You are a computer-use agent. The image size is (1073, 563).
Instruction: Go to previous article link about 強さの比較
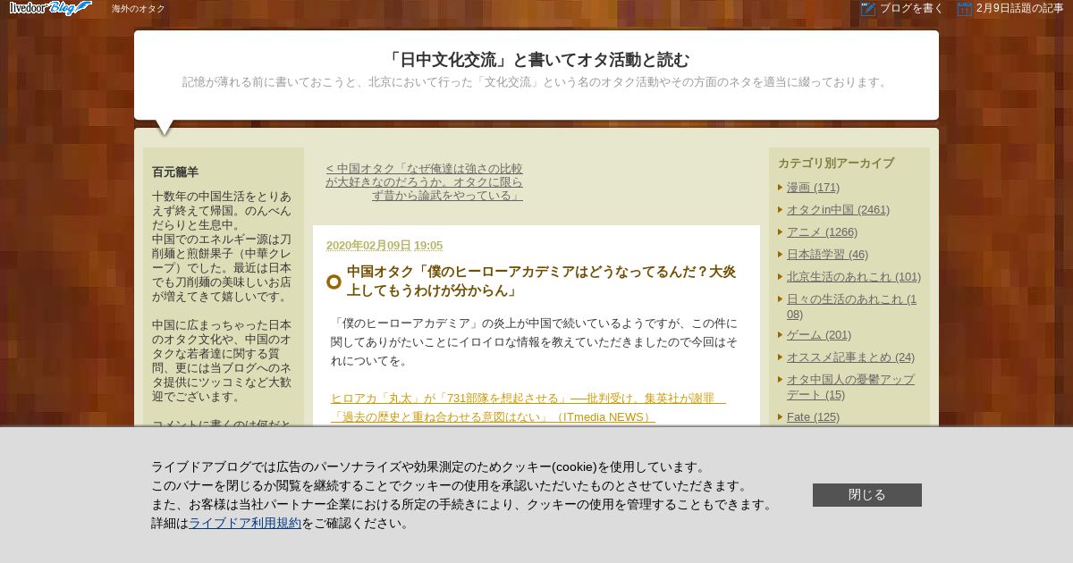[424, 181]
